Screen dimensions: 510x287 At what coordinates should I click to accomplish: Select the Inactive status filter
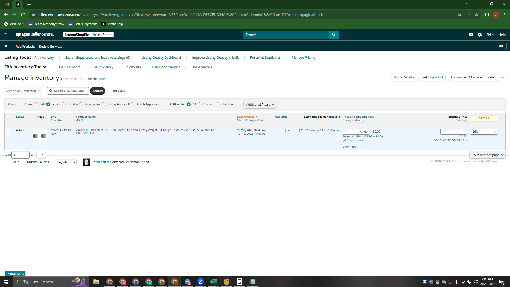[64, 104]
